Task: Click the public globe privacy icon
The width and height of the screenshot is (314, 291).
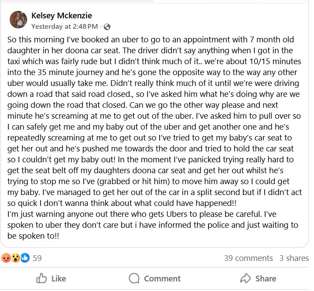Action: pos(107,27)
